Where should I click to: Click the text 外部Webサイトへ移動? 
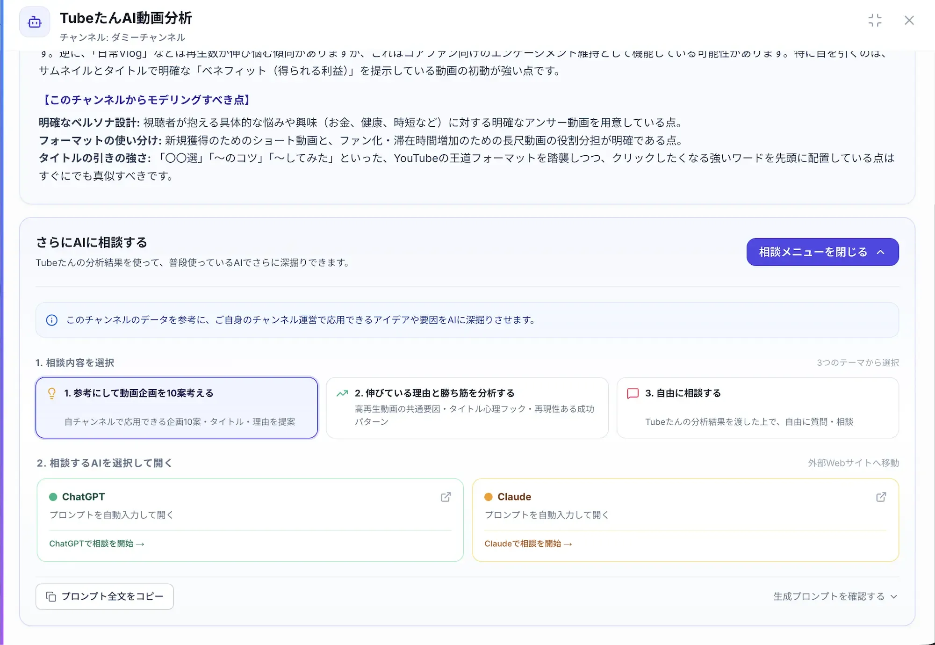[x=854, y=463]
